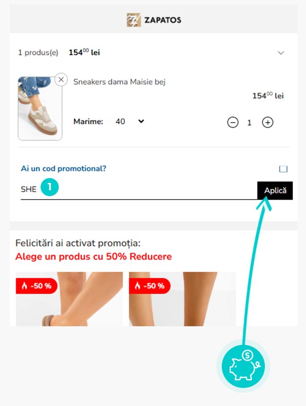Click 'Ai un cod promotional?' link
The image size is (306, 406).
pyautogui.click(x=64, y=169)
